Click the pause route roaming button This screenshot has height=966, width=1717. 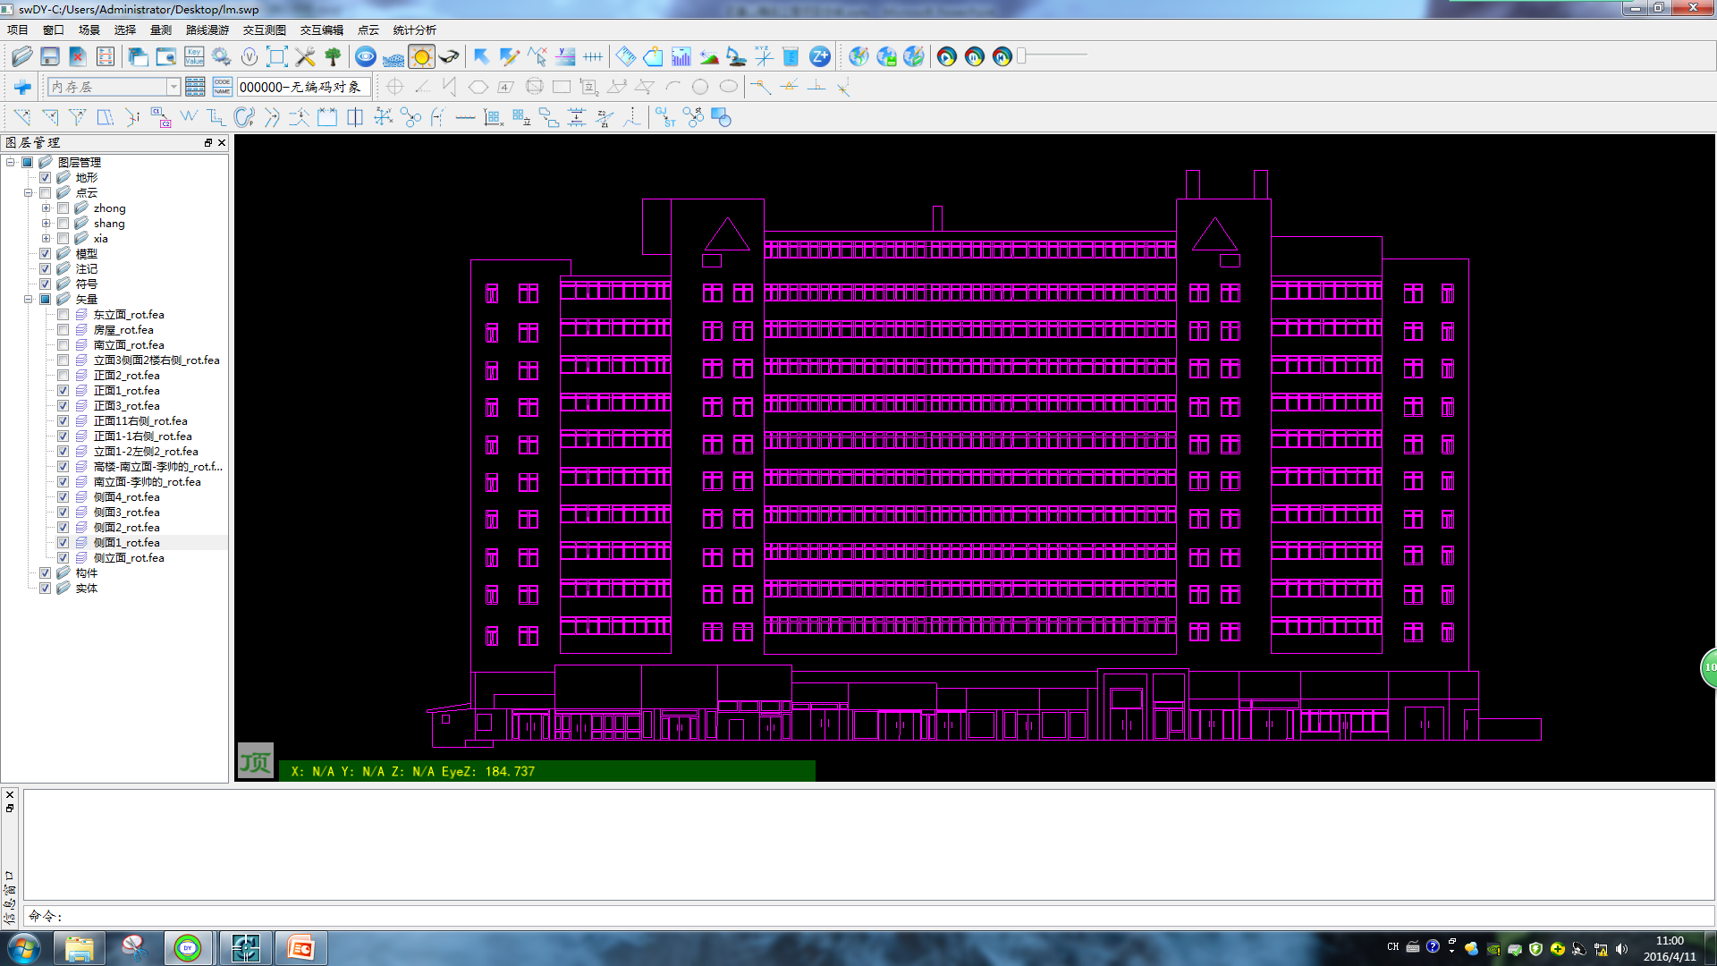coord(975,56)
